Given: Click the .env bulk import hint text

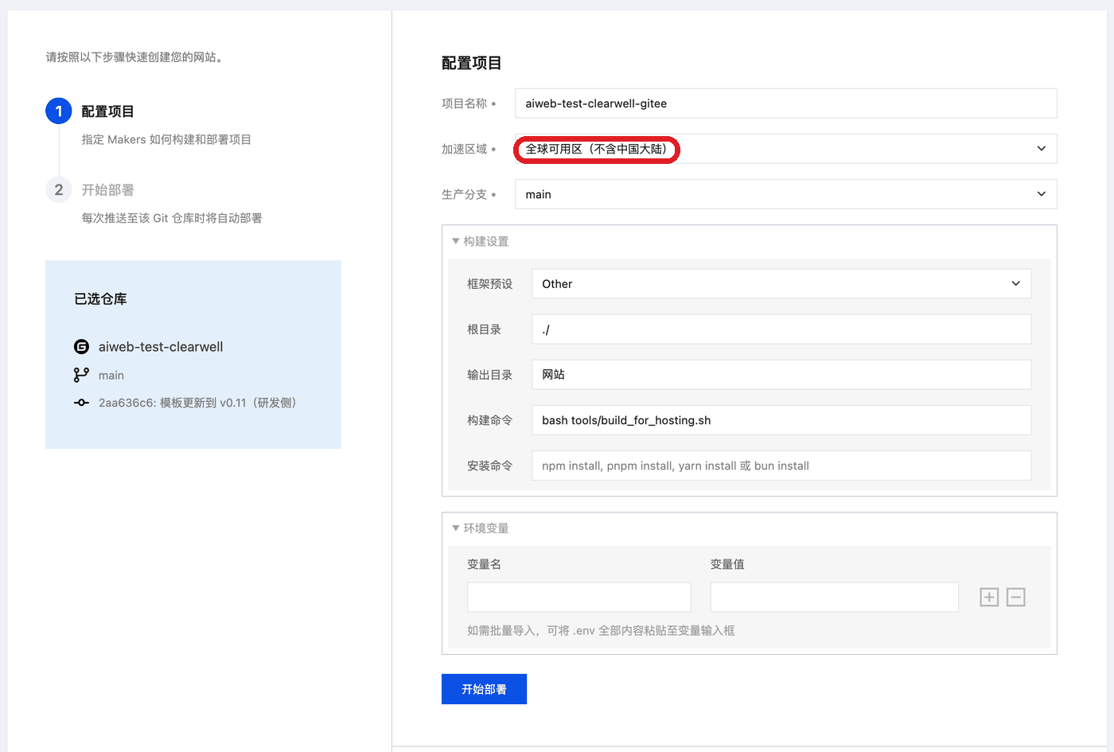Looking at the screenshot, I should pos(601,630).
